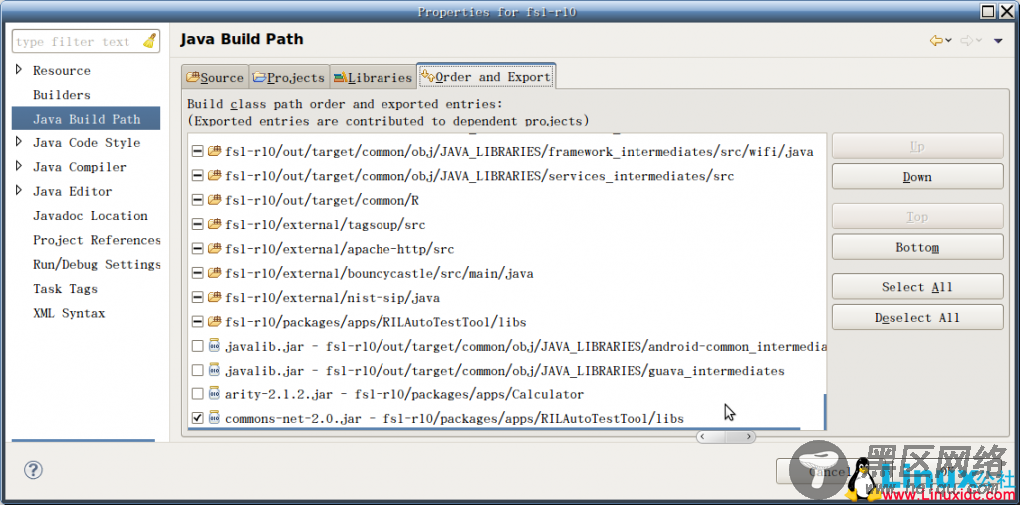
Task: Expand the Java Code Style node
Action: coord(18,141)
